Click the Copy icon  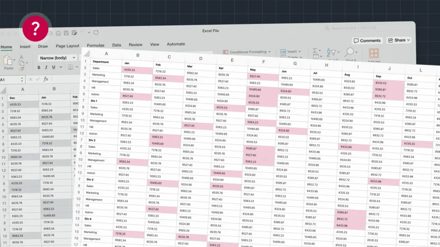pos(21,63)
